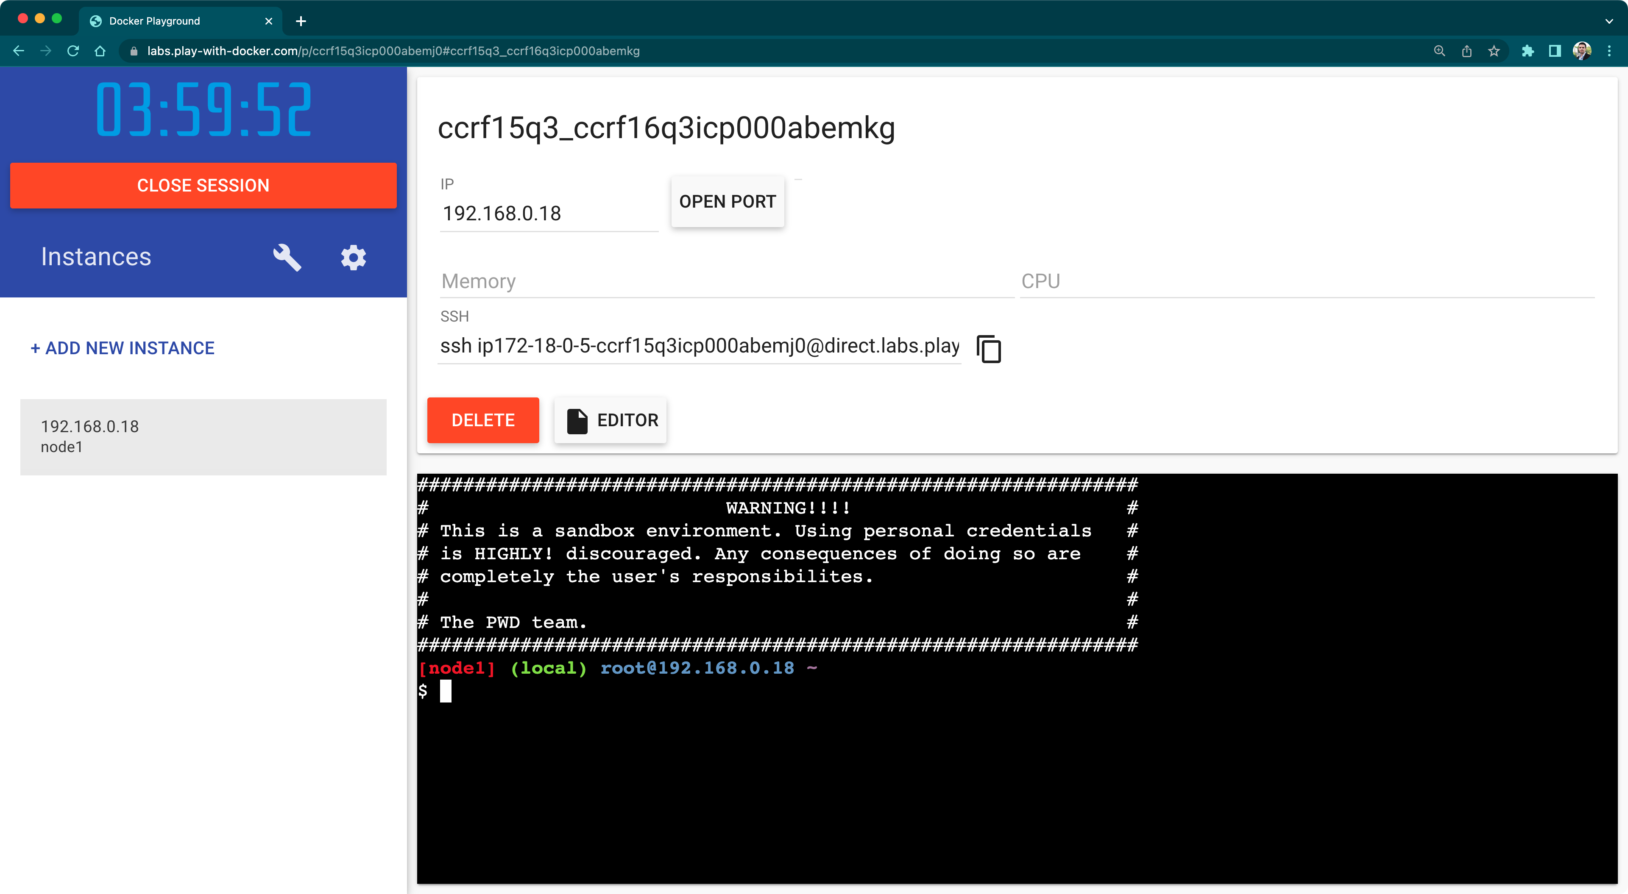Screen dimensions: 1628x894
Task: Select the node1 instance entry
Action: [x=203, y=436]
